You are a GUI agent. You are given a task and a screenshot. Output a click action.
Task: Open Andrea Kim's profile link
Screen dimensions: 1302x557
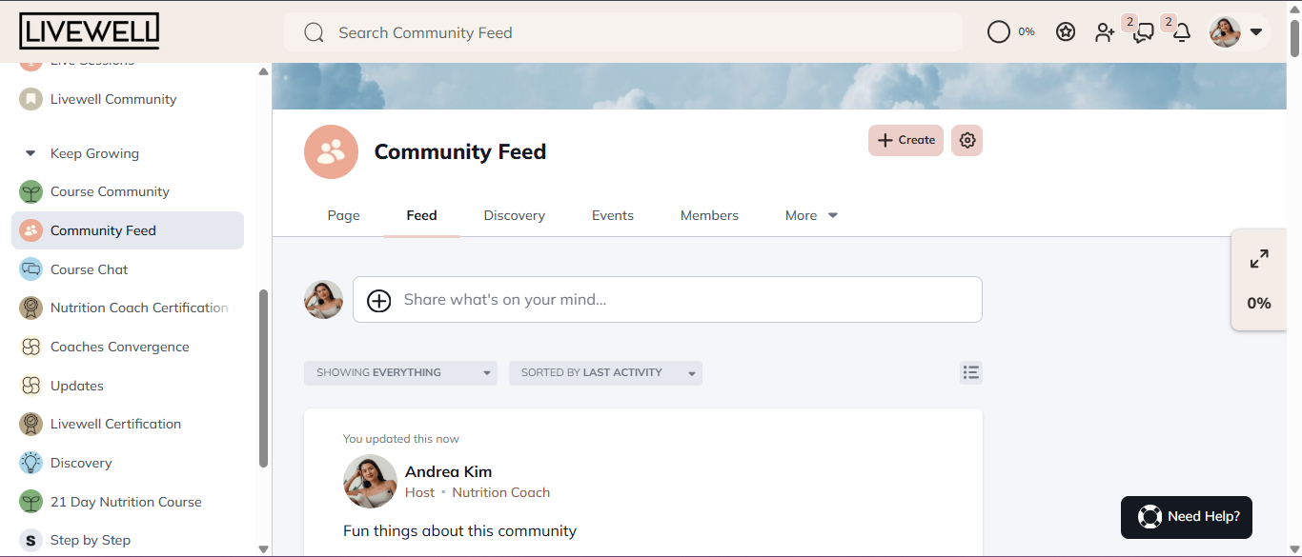click(x=448, y=471)
